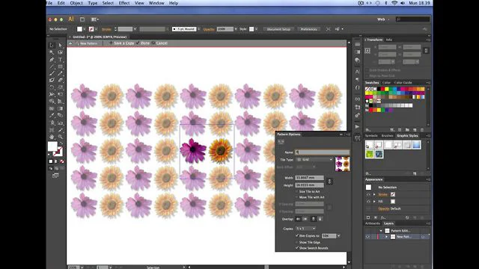Select the Selection tool (black arrow)
Screen dimensions: 479x269
point(52,45)
